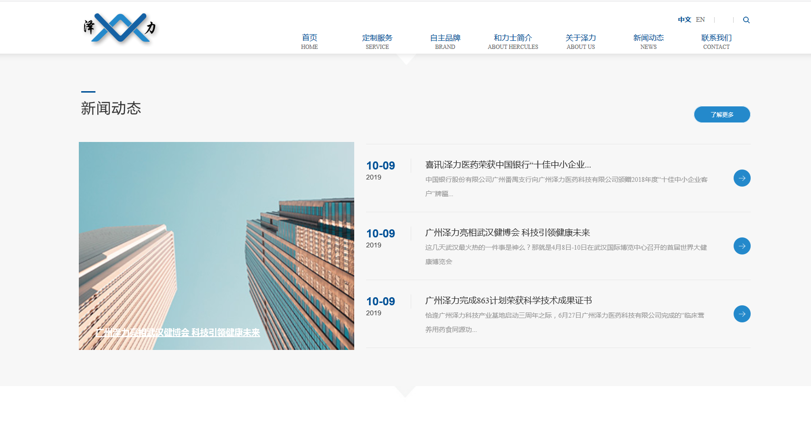Open 关于泽力 About Us menu
This screenshot has width=811, height=424.
point(581,41)
